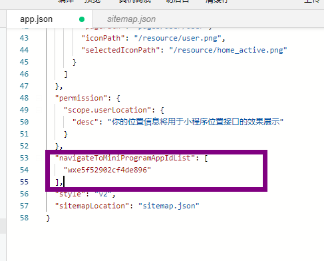Click the Chinese description string on line 50
324x261 pixels.
(196, 122)
